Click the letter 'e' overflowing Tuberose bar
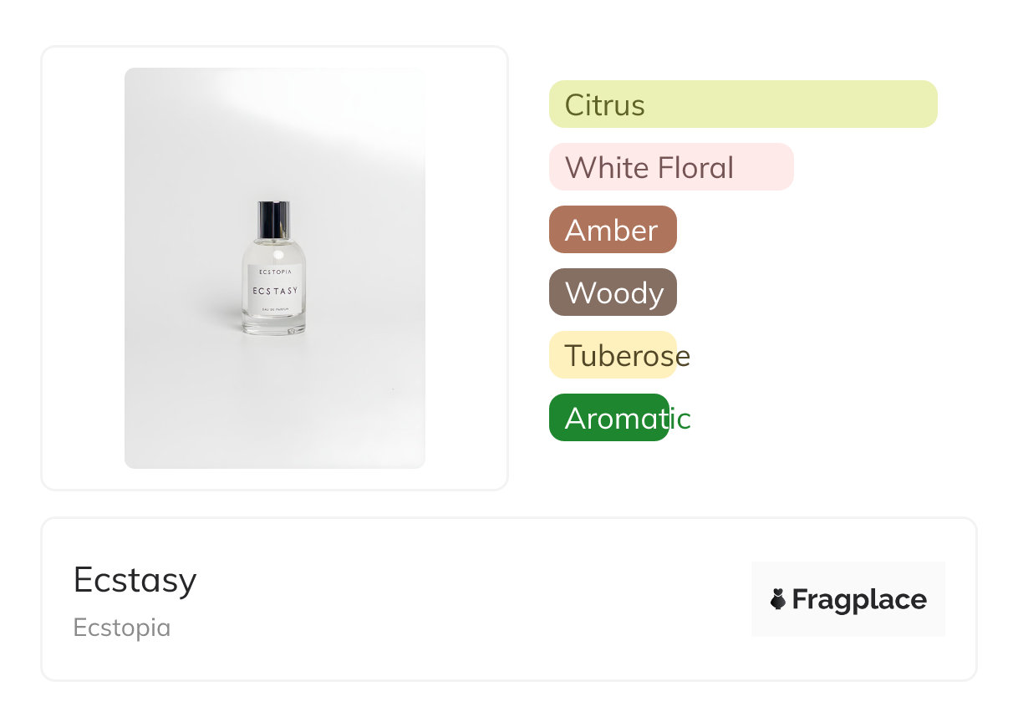The width and height of the screenshot is (1018, 722). click(683, 357)
